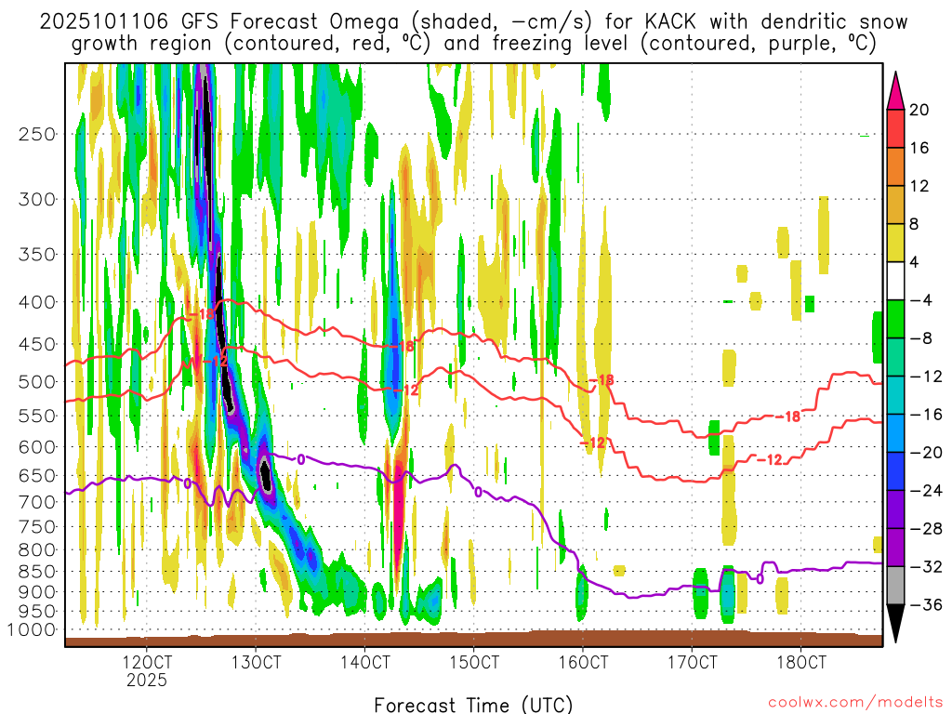Click the 180CT time axis label
The width and height of the screenshot is (952, 714).
point(801,662)
